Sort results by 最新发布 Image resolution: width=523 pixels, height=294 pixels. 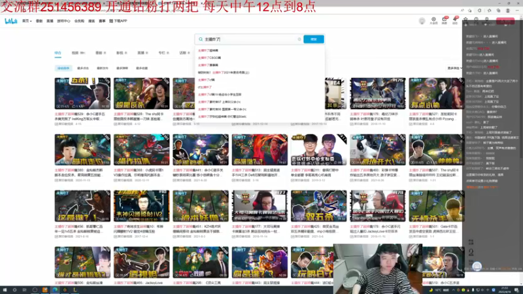tap(103, 68)
